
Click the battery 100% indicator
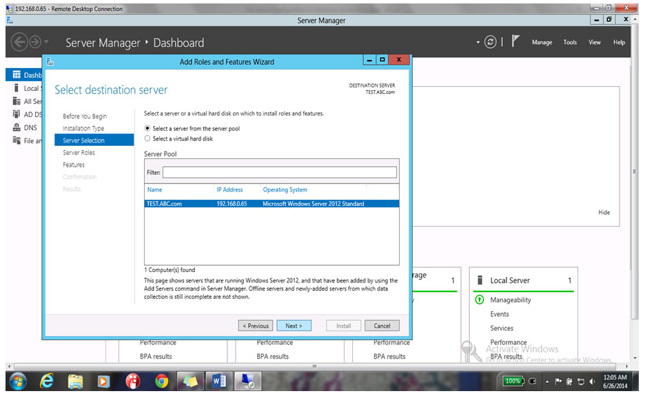513,381
